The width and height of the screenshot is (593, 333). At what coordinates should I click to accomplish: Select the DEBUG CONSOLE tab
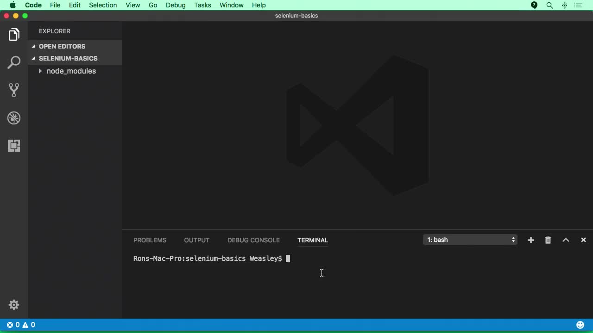[253, 240]
